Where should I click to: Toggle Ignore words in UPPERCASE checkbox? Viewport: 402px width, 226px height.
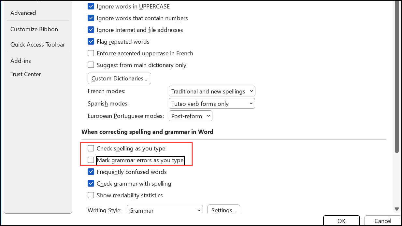click(x=91, y=6)
